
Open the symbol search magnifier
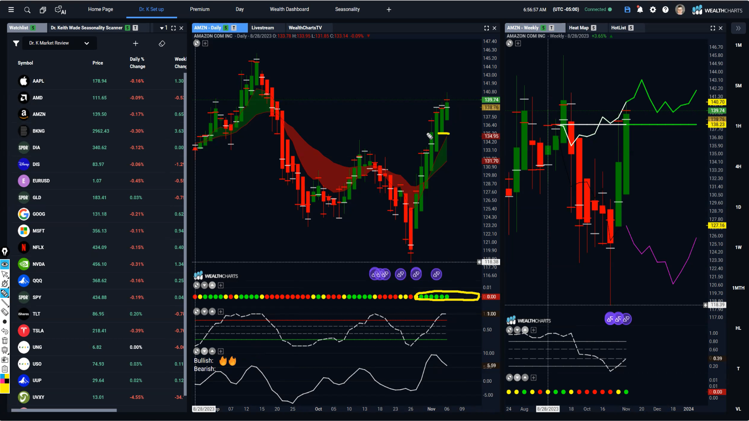(27, 10)
